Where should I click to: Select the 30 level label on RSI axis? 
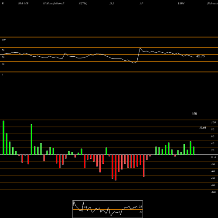[x=3, y=64]
